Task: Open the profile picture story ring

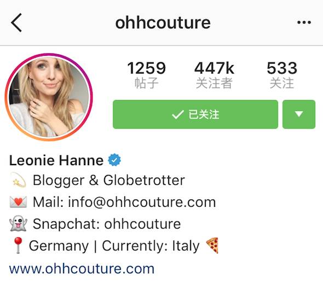Action: click(49, 97)
